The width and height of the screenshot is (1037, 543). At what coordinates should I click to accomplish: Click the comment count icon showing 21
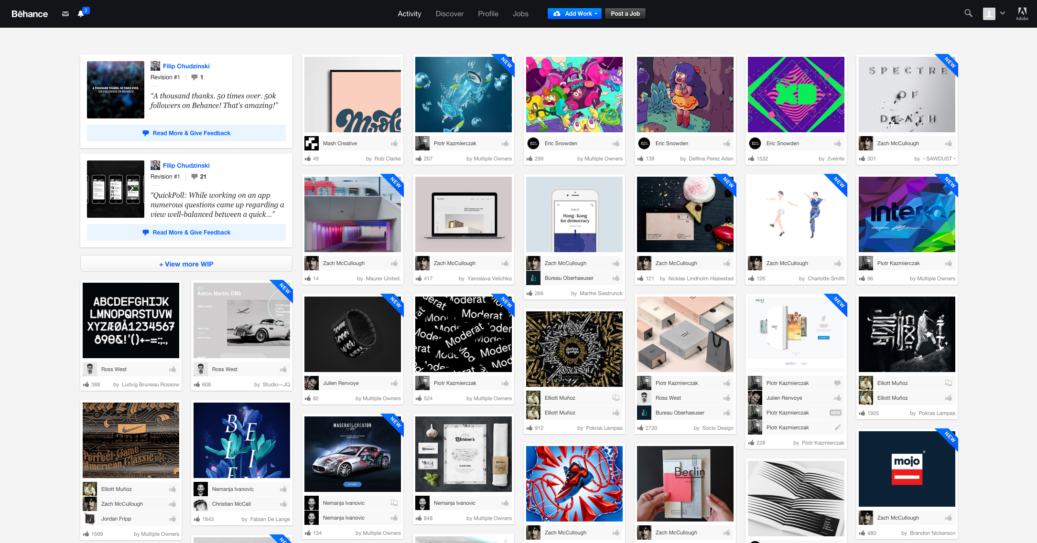click(194, 177)
